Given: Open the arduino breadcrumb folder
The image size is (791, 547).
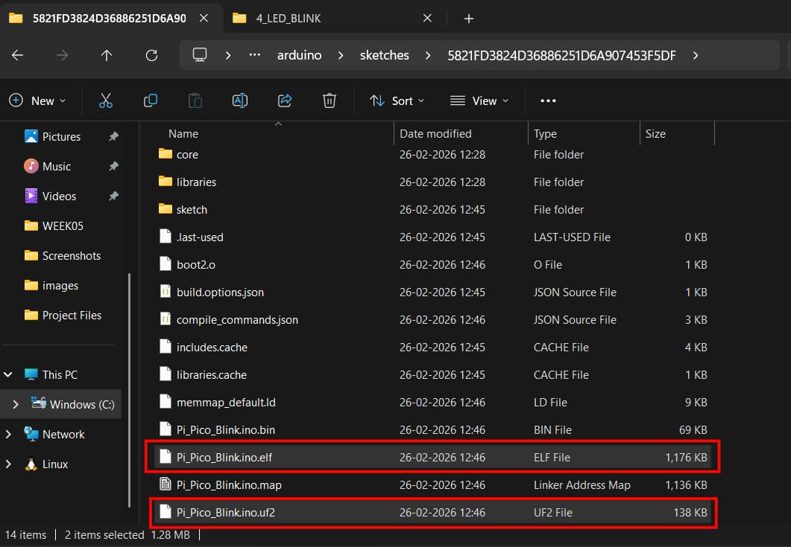Looking at the screenshot, I should pos(299,54).
